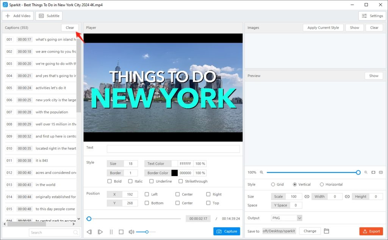This screenshot has width=388, height=240.
Task: Click the Y position value field
Action: [x=130, y=203]
